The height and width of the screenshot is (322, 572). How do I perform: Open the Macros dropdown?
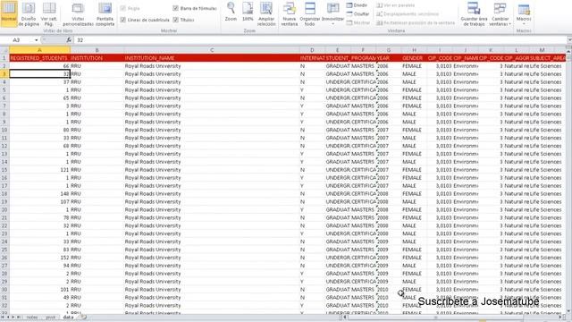(524, 13)
